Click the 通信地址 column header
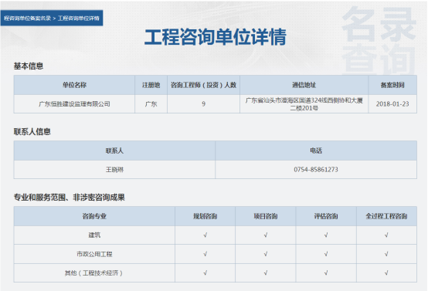 pos(304,85)
